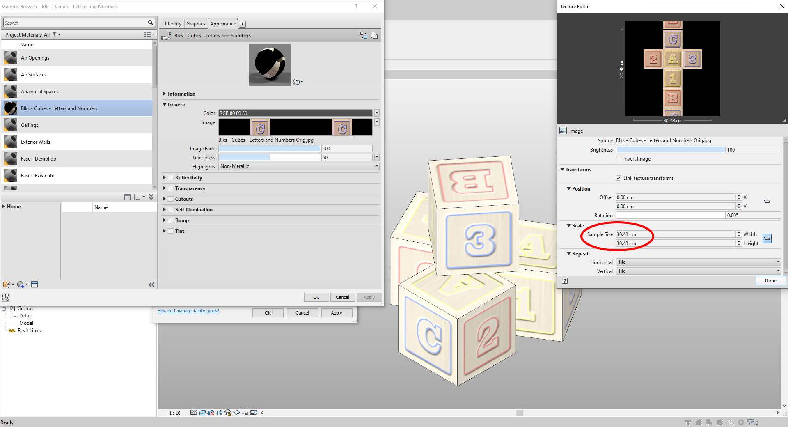Open the How do I manage family types link
Image resolution: width=788 pixels, height=427 pixels.
[x=188, y=311]
